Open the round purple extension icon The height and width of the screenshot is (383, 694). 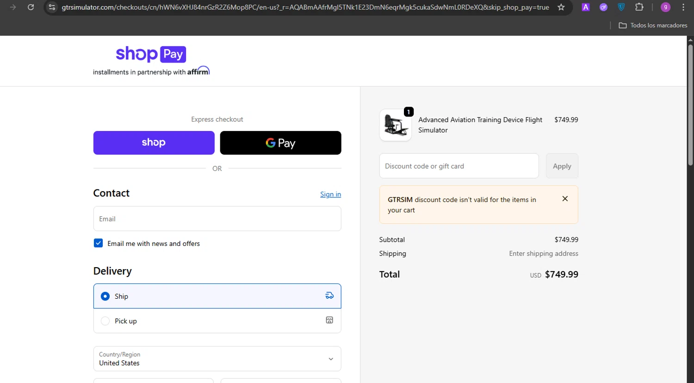[x=603, y=7]
